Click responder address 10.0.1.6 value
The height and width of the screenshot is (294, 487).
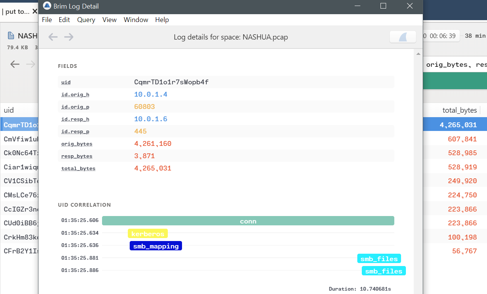pos(151,119)
